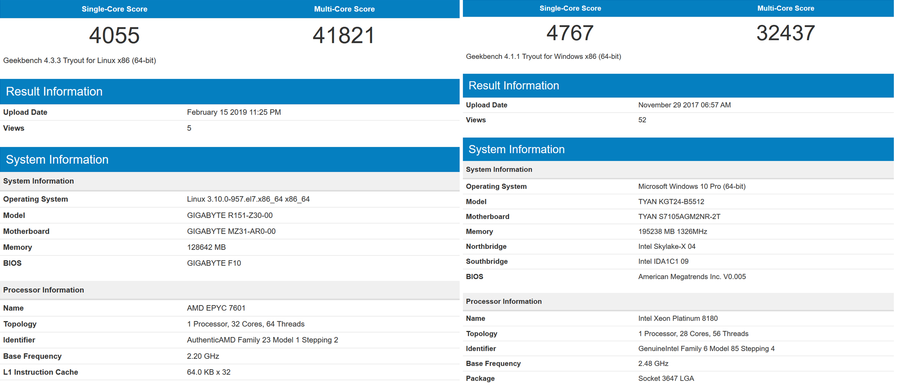Screen dimensions: 898x385
Task: Click upload date November 29 2017 06:57 AM
Action: click(x=684, y=105)
